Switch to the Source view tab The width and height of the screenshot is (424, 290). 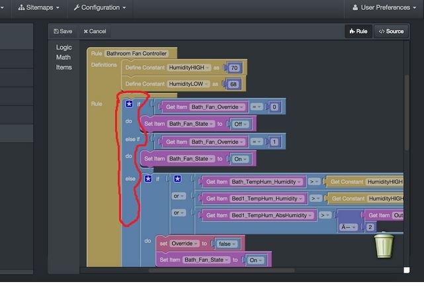coord(391,31)
